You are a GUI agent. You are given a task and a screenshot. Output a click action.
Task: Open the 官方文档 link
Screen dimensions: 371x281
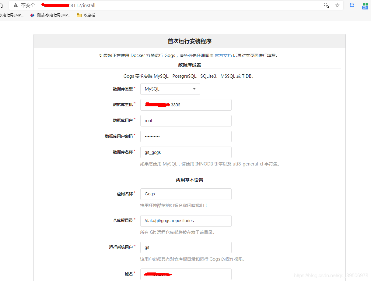pyautogui.click(x=223, y=55)
